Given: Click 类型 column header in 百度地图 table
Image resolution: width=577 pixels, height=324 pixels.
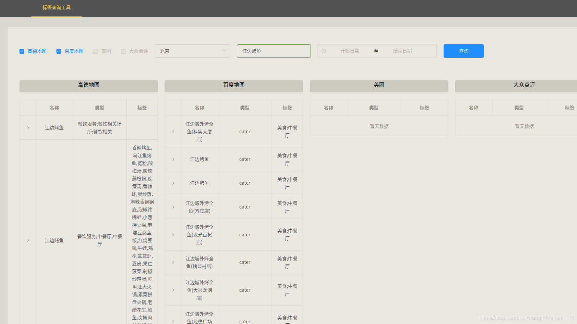Looking at the screenshot, I should (x=245, y=108).
